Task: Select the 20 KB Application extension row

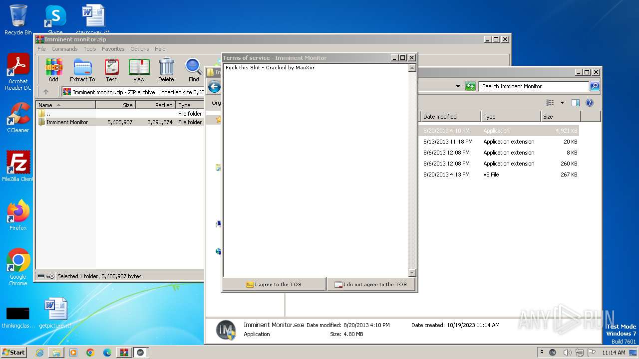Action: tap(500, 142)
